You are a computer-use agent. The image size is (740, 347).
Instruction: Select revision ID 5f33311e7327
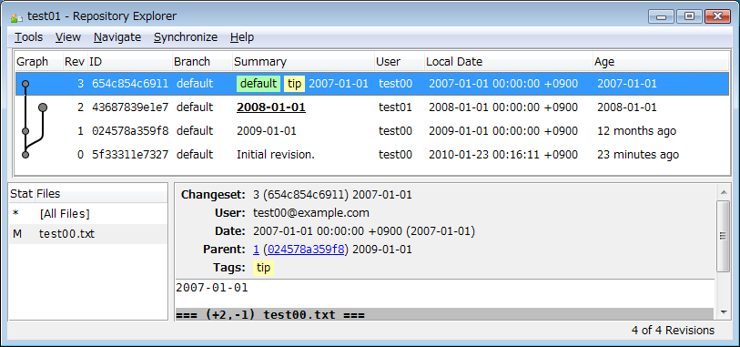click(130, 155)
